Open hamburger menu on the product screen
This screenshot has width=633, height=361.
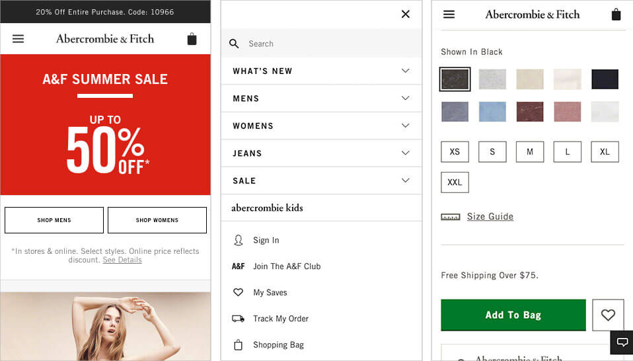coord(449,15)
